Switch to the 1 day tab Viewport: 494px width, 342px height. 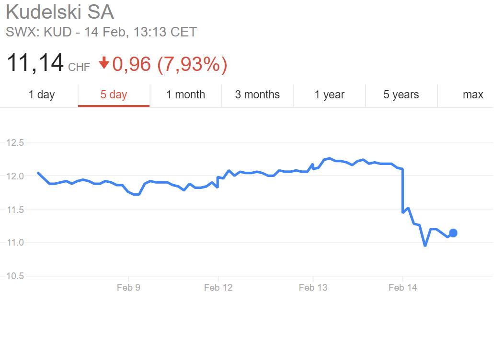pos(42,94)
